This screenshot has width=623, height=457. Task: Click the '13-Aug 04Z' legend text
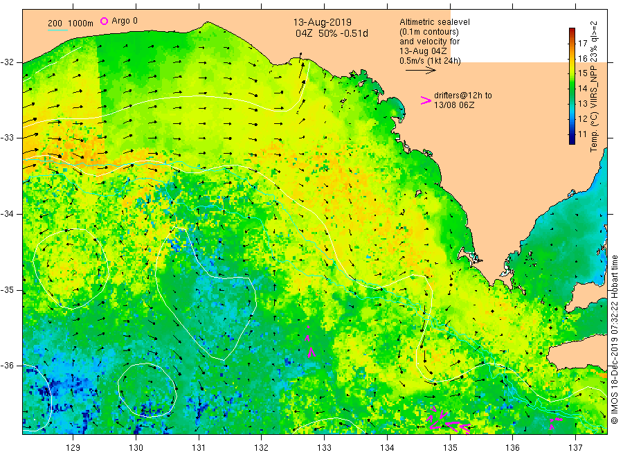pyautogui.click(x=423, y=51)
